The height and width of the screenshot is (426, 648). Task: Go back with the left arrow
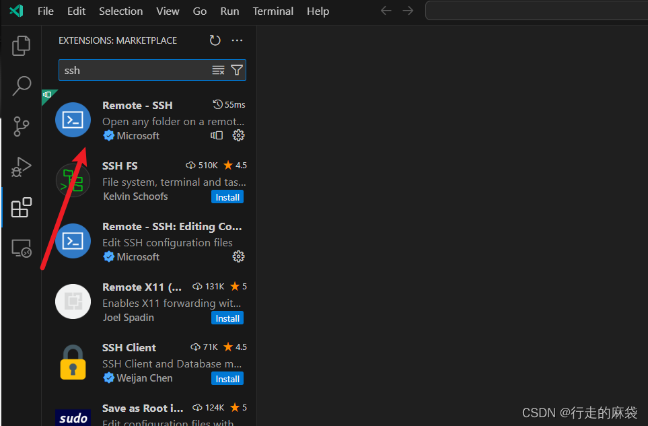coord(386,11)
